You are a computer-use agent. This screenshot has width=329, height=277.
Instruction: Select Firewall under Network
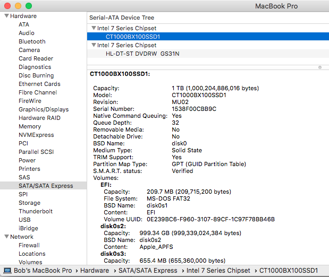coord(29,245)
